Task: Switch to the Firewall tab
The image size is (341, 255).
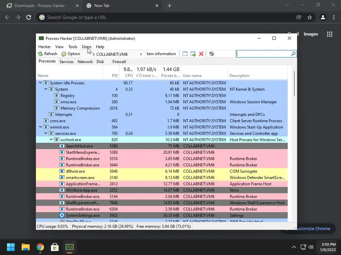Action: [119, 61]
